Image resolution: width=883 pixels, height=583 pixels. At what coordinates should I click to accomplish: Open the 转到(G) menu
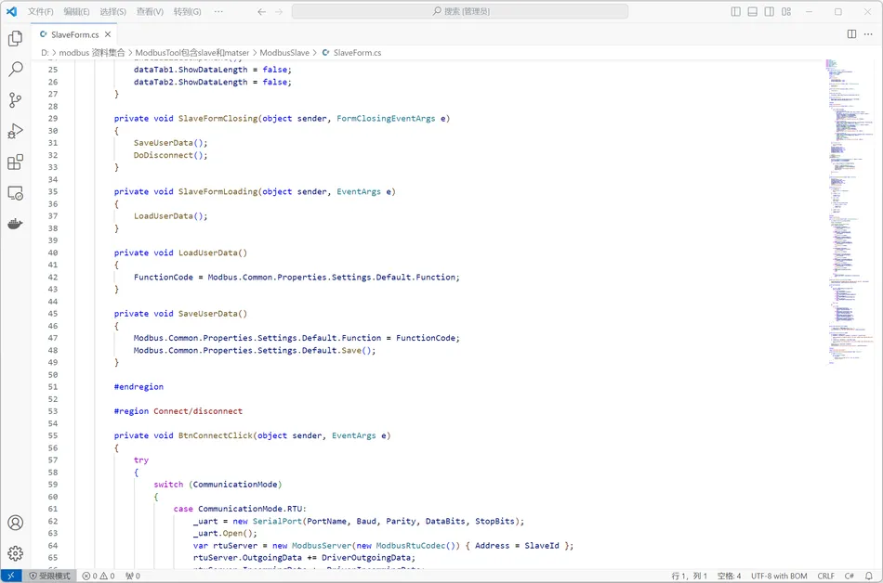187,11
